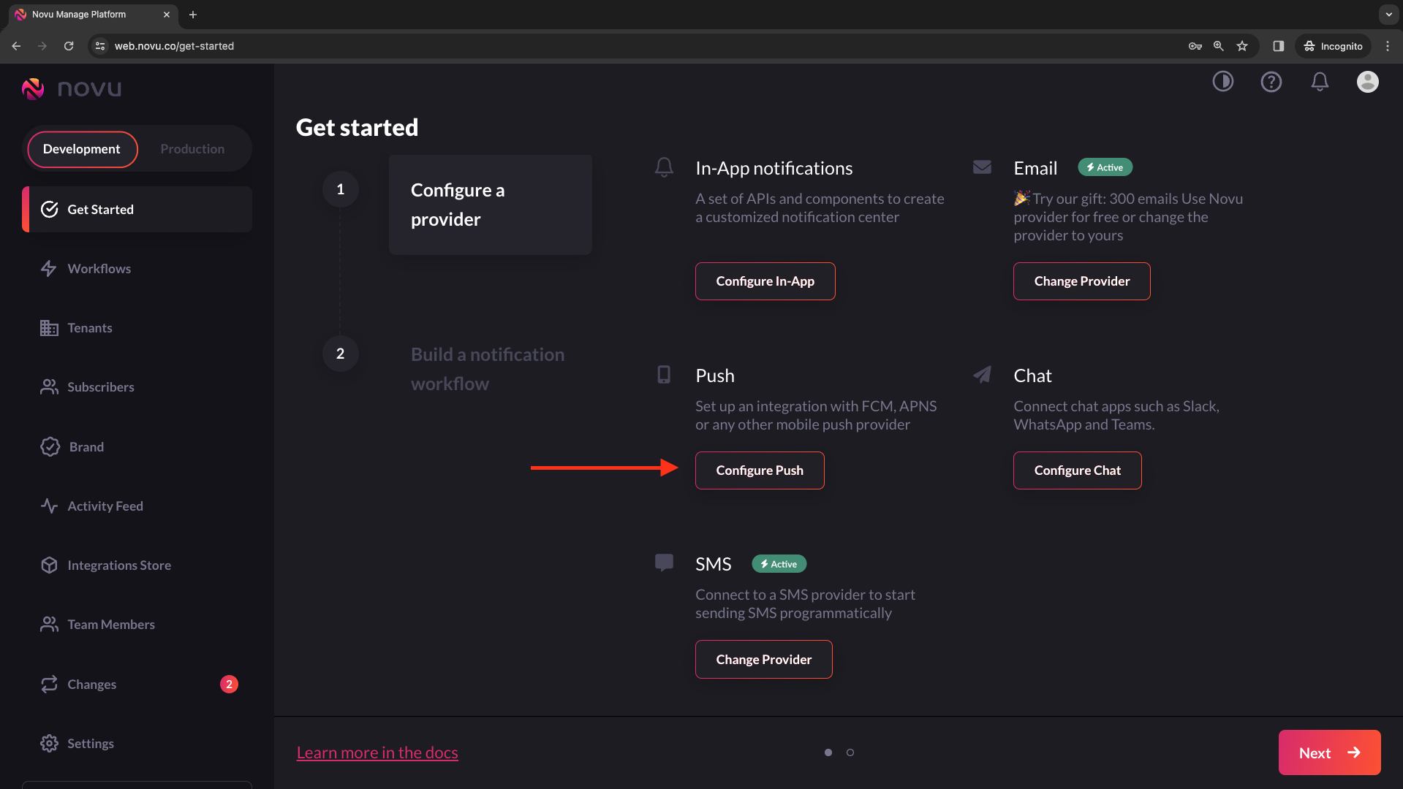Select the first pagination dot
Viewport: 1403px width, 789px height.
pos(828,752)
